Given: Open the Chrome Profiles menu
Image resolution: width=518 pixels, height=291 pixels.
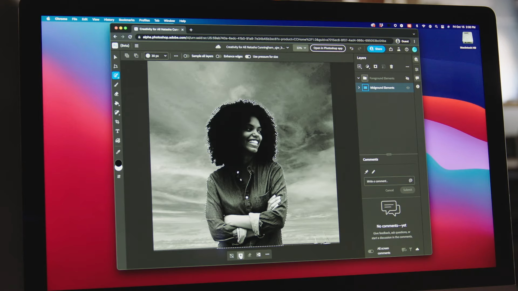Looking at the screenshot, I should click(x=144, y=20).
